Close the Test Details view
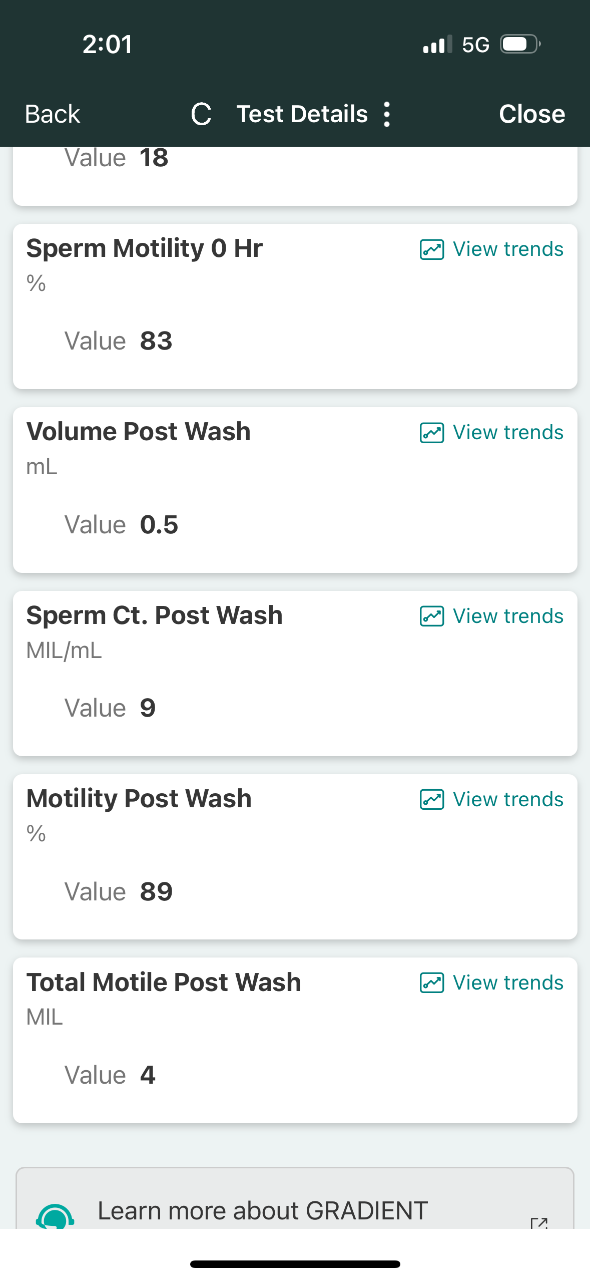This screenshot has height=1280, width=590. click(531, 114)
